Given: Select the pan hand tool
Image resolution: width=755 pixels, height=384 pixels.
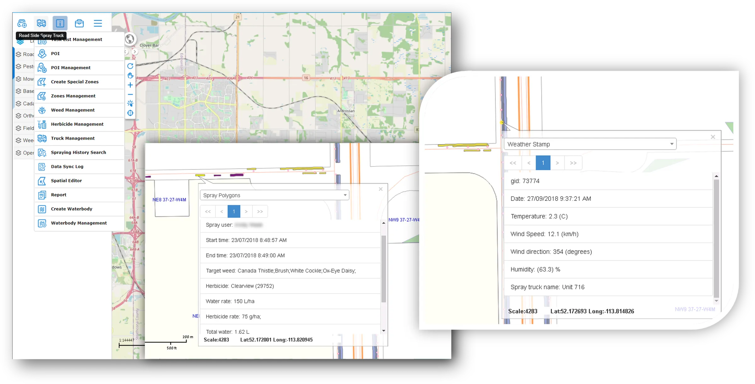Looking at the screenshot, I should 130,76.
